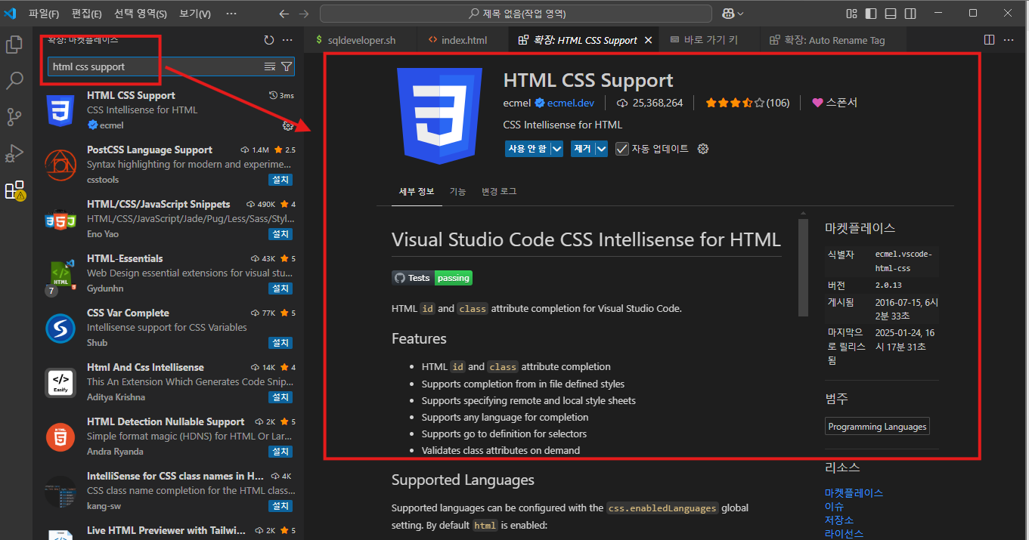This screenshot has height=540, width=1029.
Task: Open dropdown arrow next to disable button
Action: click(x=557, y=149)
